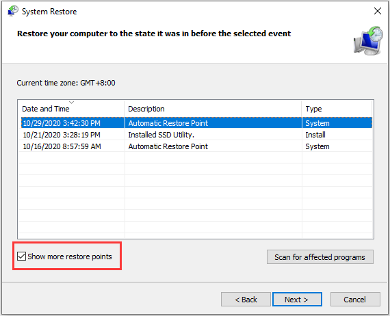The height and width of the screenshot is (316, 390).
Task: Click the System type of the 10/16 entry
Action: click(317, 146)
